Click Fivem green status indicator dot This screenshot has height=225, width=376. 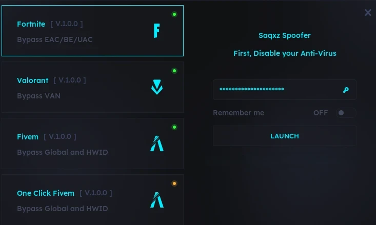tap(174, 127)
